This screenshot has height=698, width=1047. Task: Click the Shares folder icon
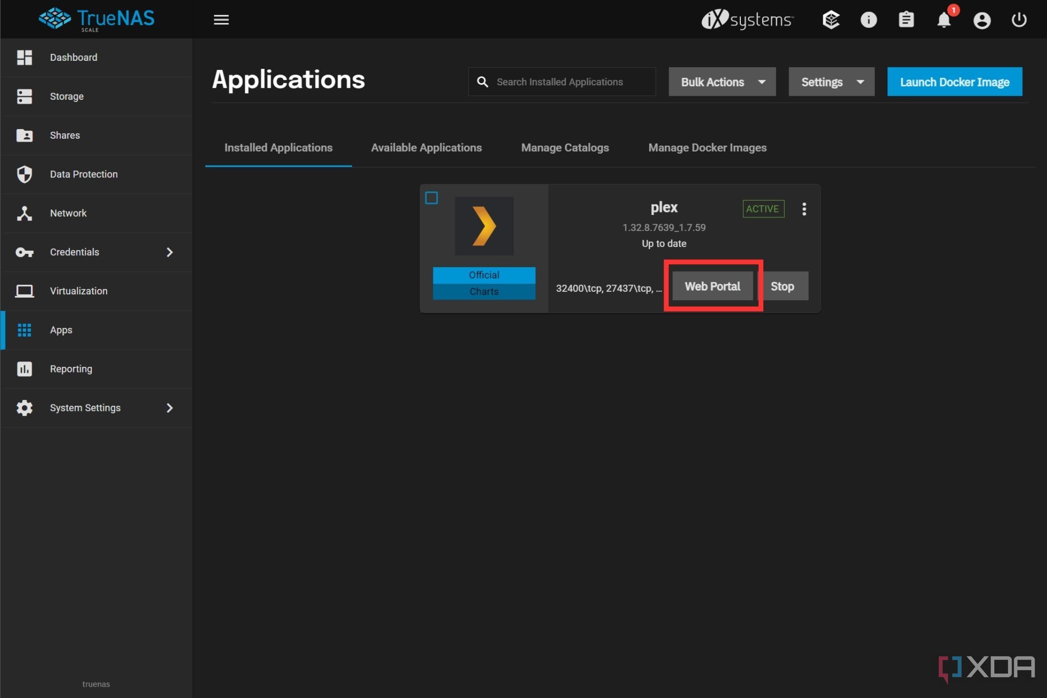(24, 135)
